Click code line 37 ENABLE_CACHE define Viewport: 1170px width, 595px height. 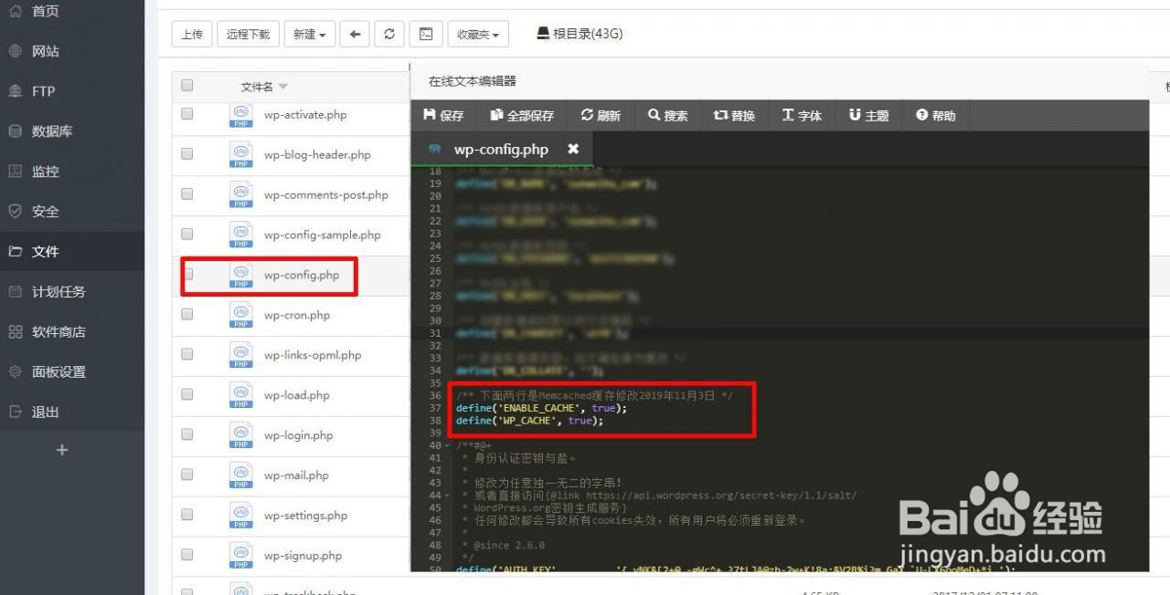[x=541, y=409]
